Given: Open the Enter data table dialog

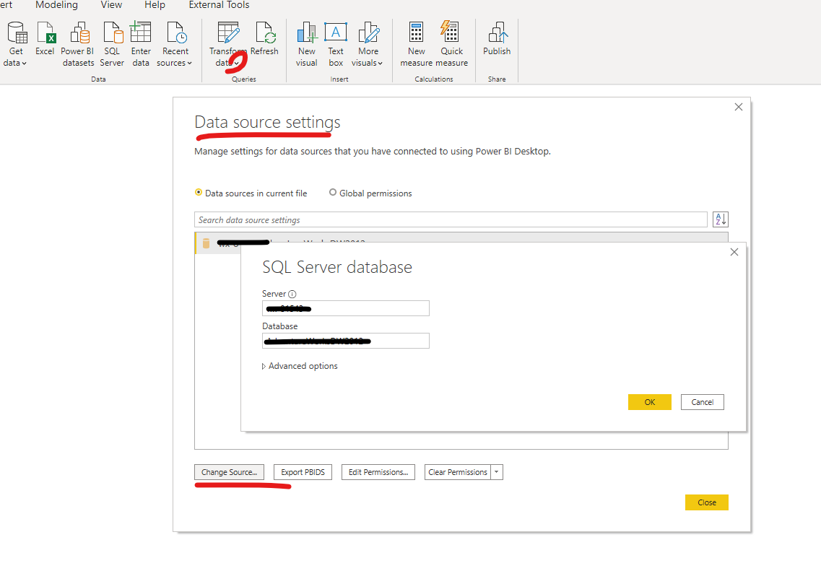Looking at the screenshot, I should pyautogui.click(x=140, y=44).
